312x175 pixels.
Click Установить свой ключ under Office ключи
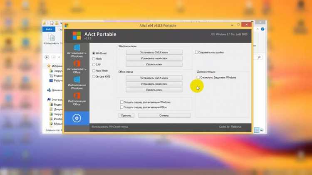[154, 84]
